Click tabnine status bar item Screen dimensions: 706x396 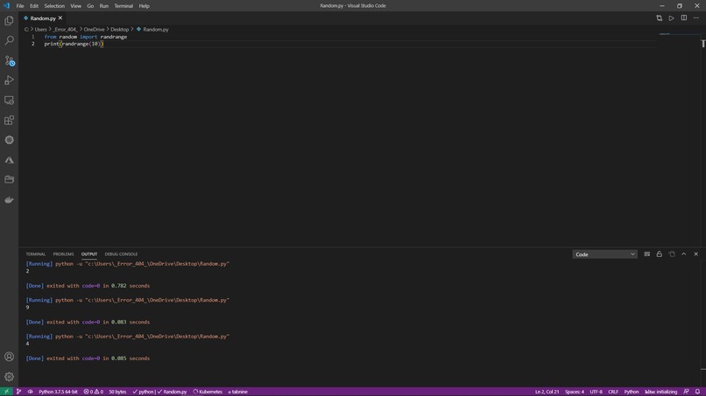[237, 392]
